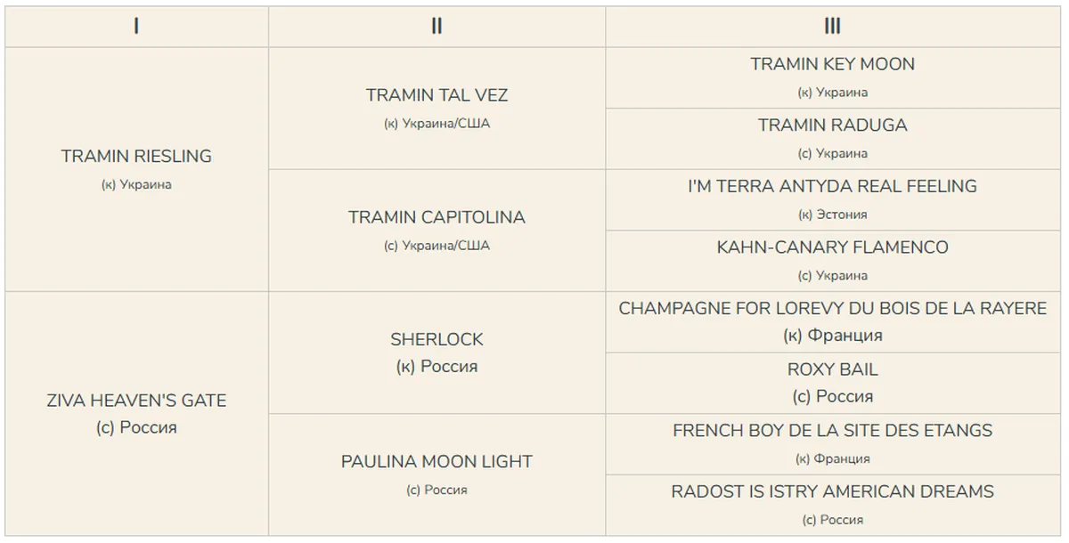Open KAHN-CANARY FLAMENCO entry
This screenshot has width=1069, height=543.
point(832,247)
